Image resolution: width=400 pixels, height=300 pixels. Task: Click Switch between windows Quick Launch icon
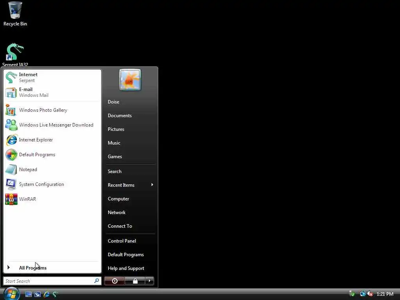pos(37,294)
